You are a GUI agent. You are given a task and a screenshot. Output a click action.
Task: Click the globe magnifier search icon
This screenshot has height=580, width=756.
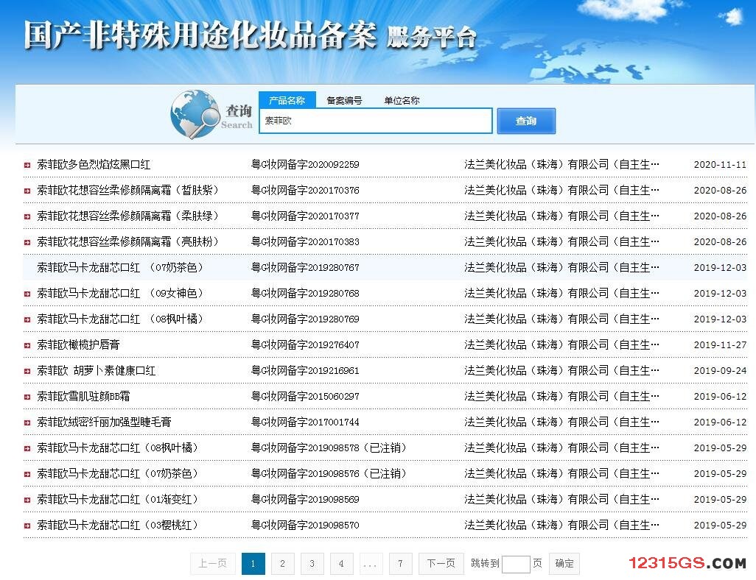[195, 114]
